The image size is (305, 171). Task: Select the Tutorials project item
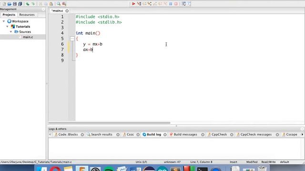pyautogui.click(x=23, y=27)
